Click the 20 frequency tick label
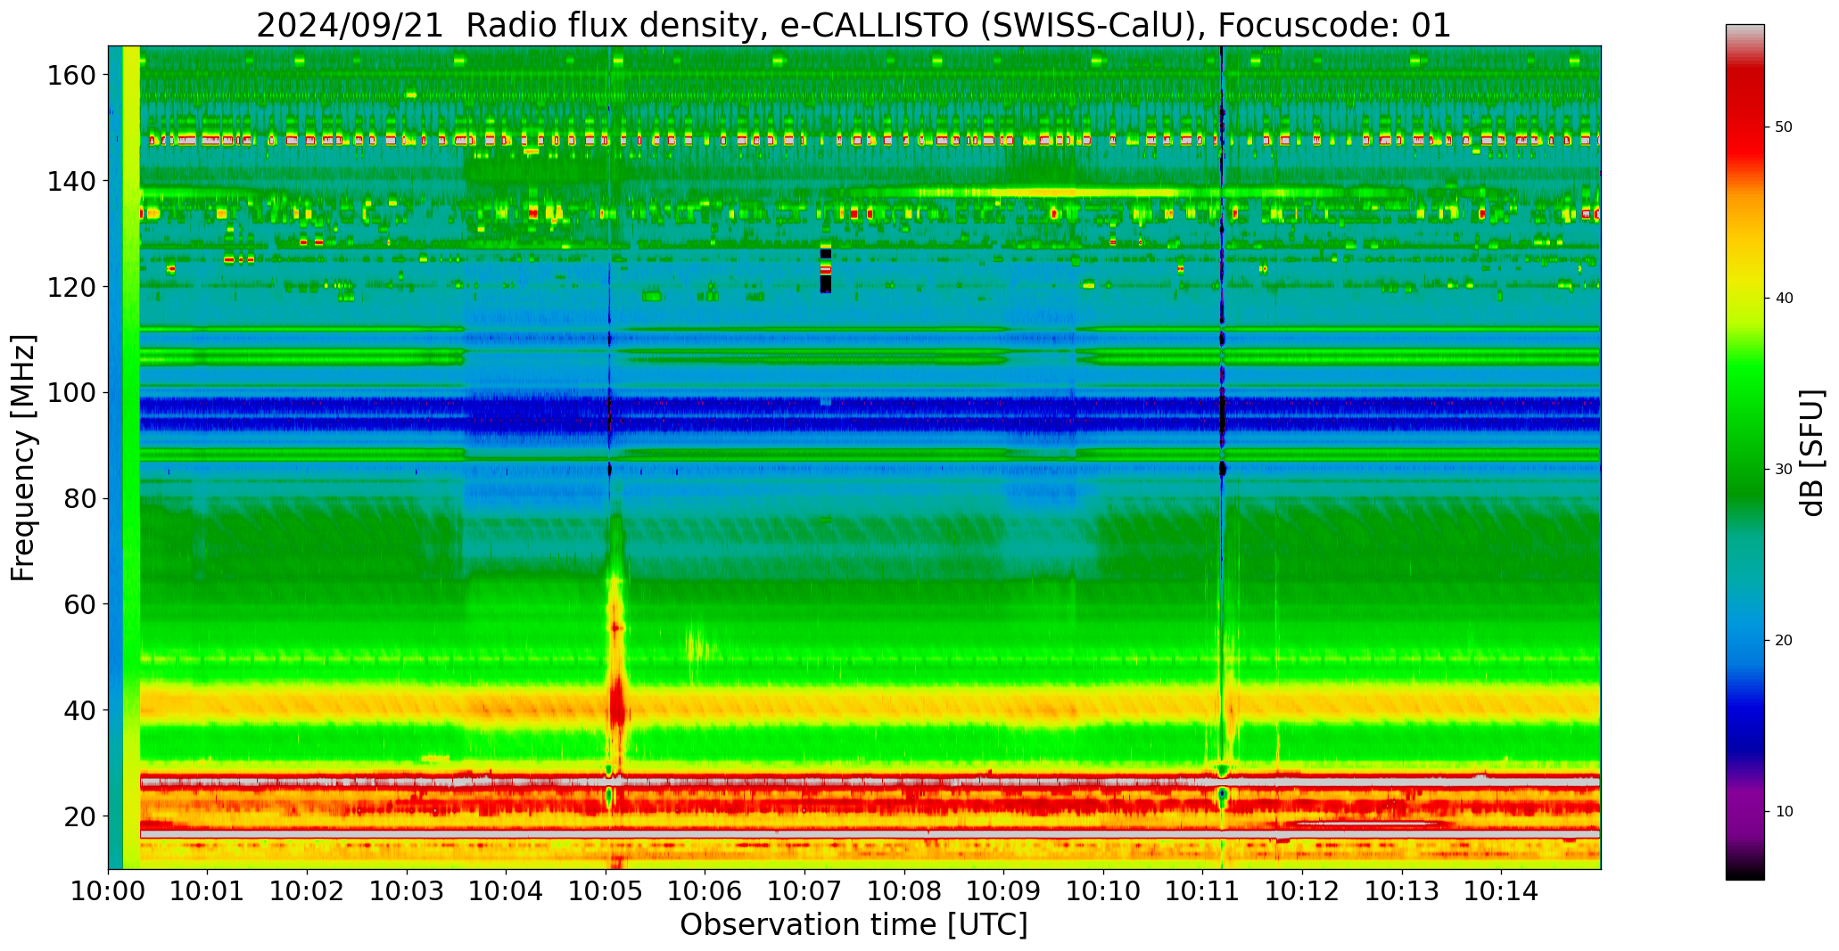 coord(79,816)
